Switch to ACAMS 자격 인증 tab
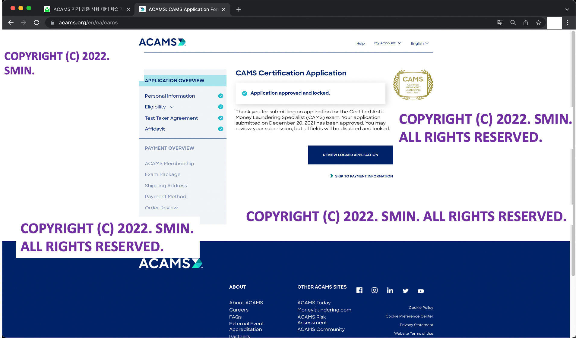 pos(87,9)
